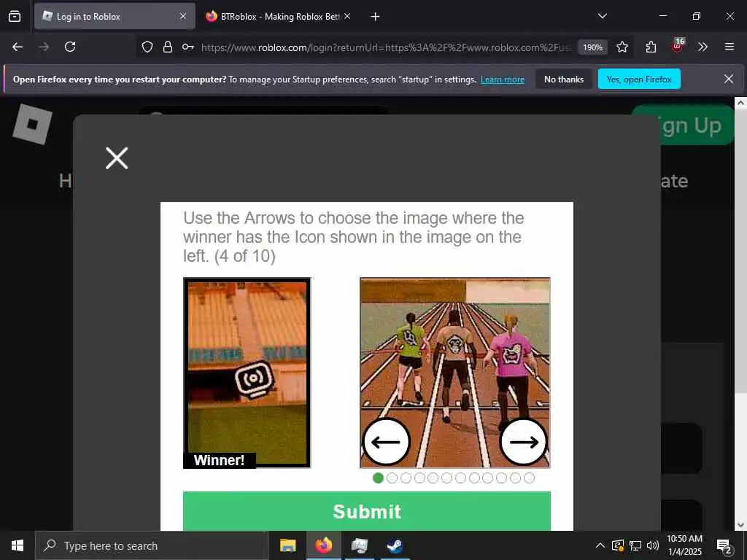Click the site security padlock icon
This screenshot has width=747, height=560.
(x=168, y=47)
